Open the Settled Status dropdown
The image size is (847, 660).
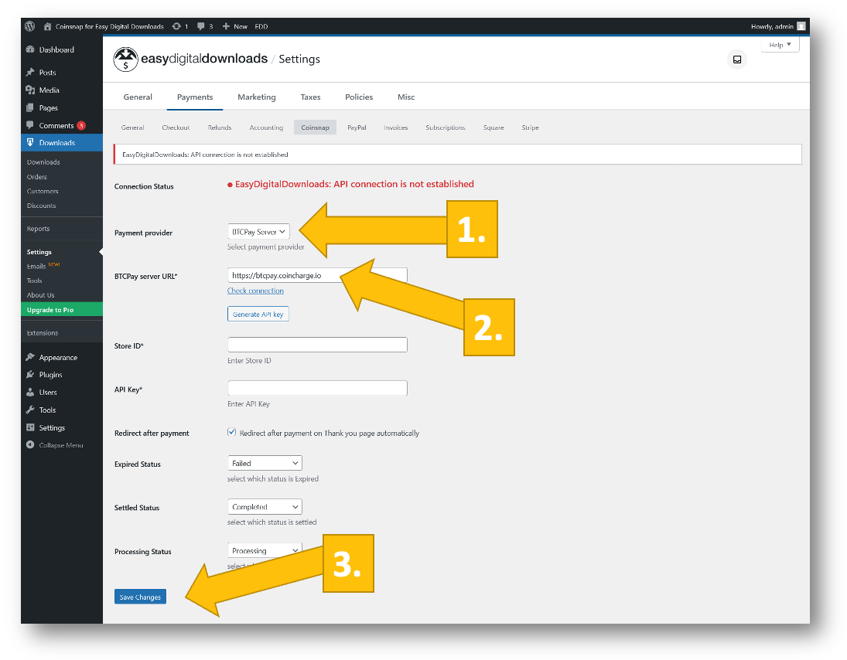(265, 507)
